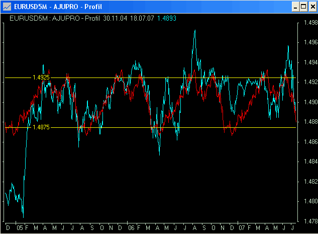Screen dimensions: 318x234
Task: Click the '1.490' price axis label
Action: (310, 102)
